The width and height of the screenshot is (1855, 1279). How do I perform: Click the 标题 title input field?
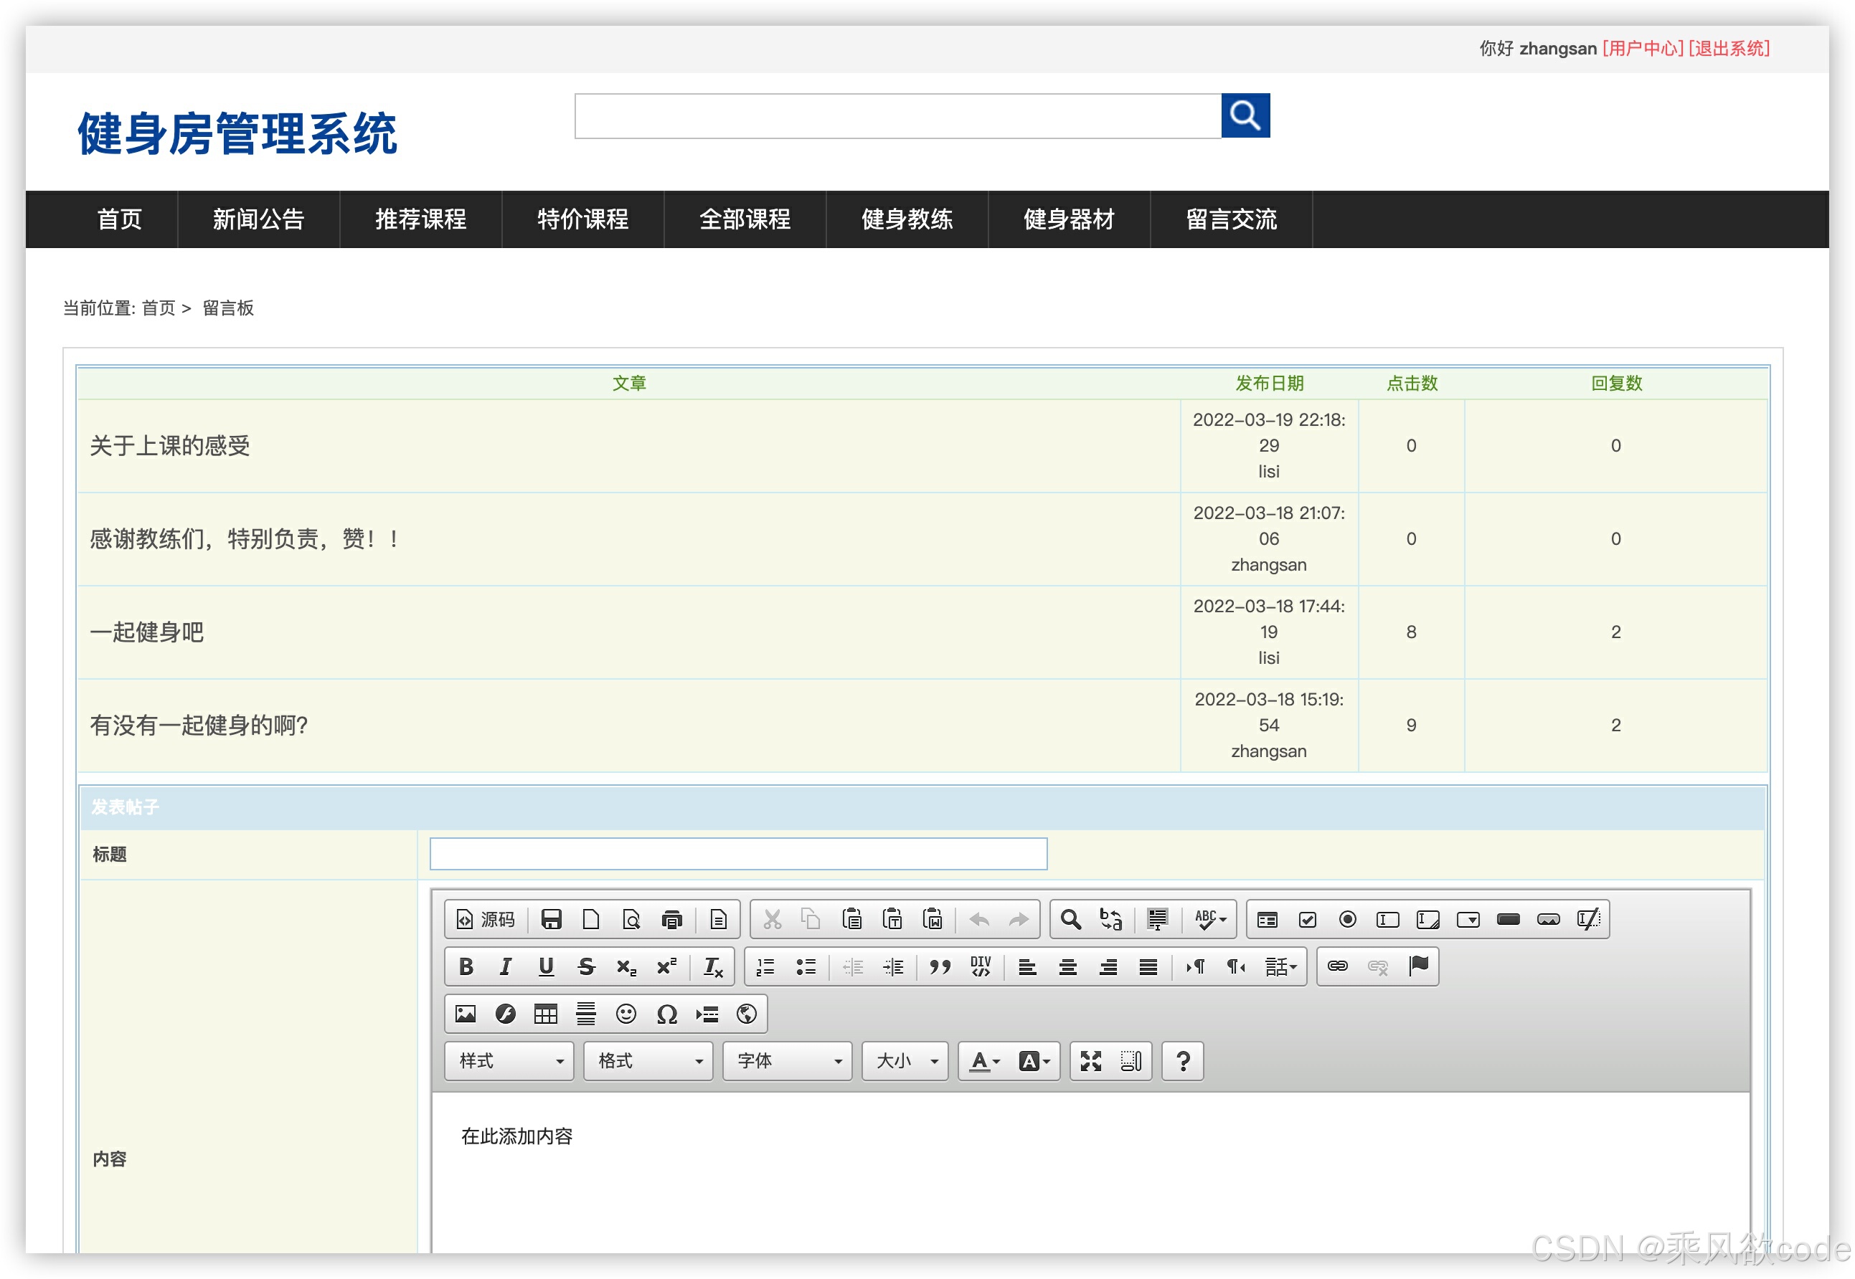pyautogui.click(x=737, y=853)
